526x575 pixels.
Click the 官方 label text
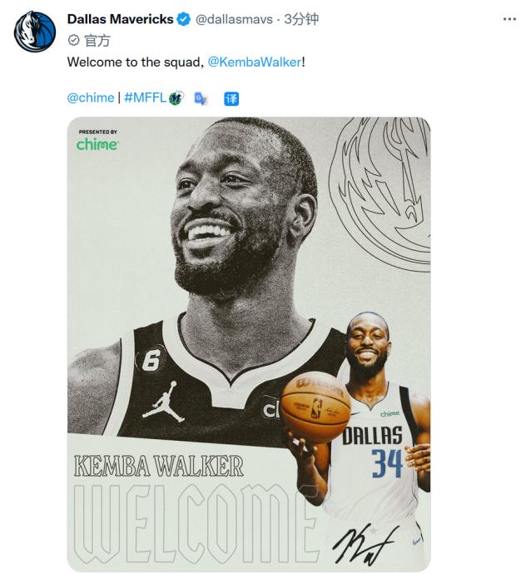97,41
